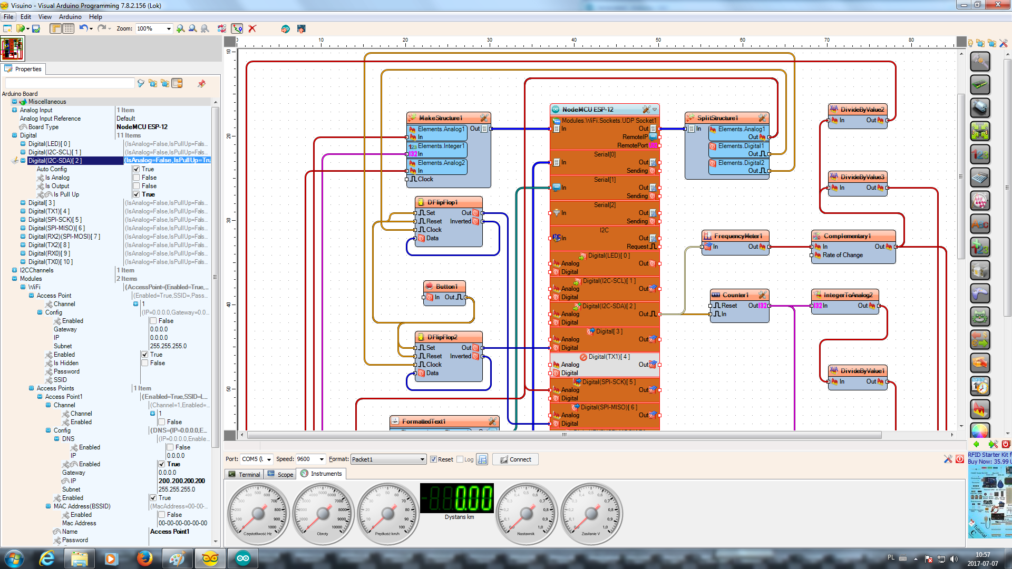Click the zoom out magnifier icon
This screenshot has height=569, width=1012.
(x=193, y=28)
